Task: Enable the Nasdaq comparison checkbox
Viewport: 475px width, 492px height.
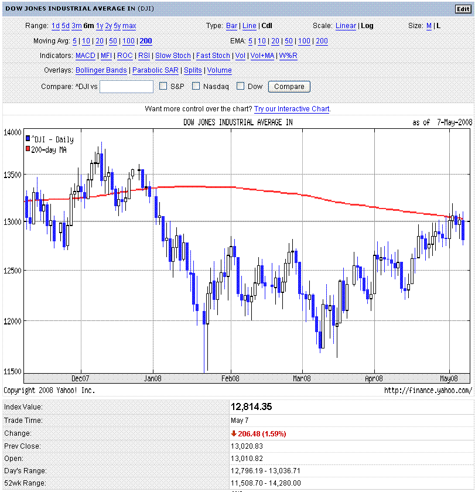Action: tap(196, 86)
